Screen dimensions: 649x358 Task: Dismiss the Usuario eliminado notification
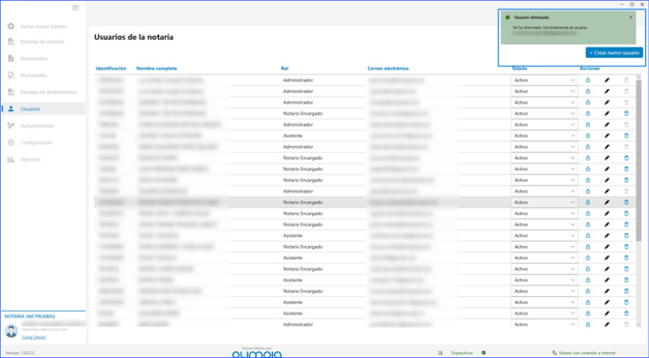[631, 17]
